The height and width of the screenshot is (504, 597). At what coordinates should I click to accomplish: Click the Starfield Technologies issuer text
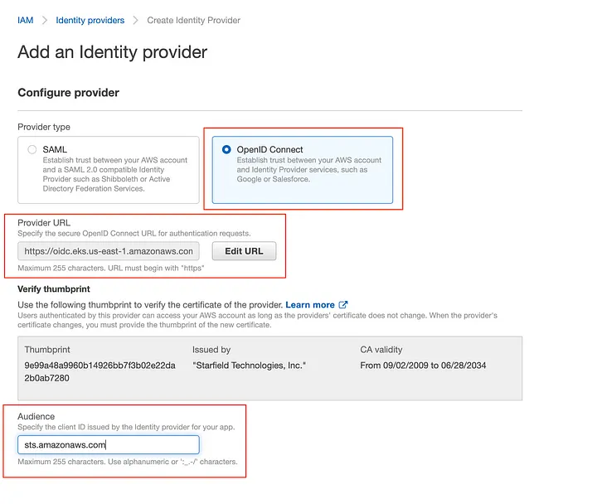click(249, 366)
